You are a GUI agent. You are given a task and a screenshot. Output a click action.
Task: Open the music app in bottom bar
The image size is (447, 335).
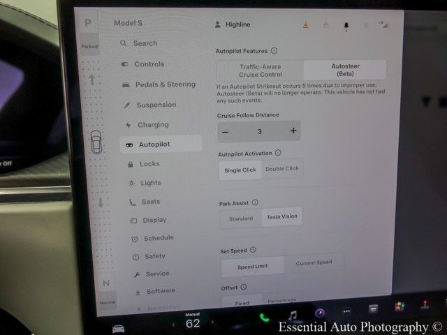click(293, 315)
